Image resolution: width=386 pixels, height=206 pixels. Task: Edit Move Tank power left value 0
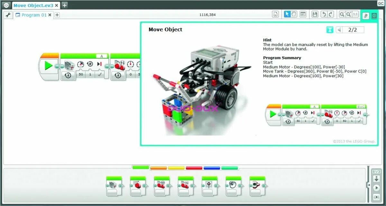131,75
